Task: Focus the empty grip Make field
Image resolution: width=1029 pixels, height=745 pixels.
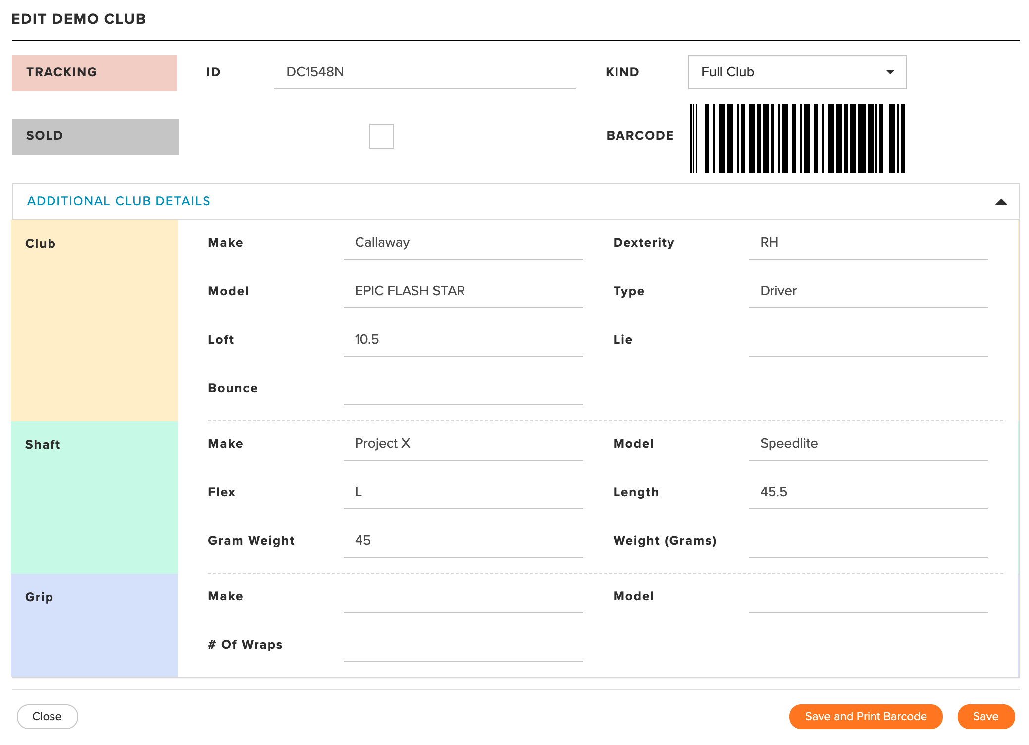Action: pos(463,596)
